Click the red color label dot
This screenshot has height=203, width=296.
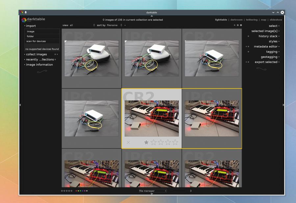click(x=76, y=191)
